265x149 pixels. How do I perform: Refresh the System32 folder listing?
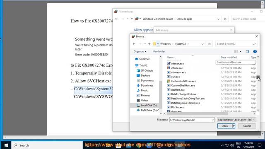[210, 44]
